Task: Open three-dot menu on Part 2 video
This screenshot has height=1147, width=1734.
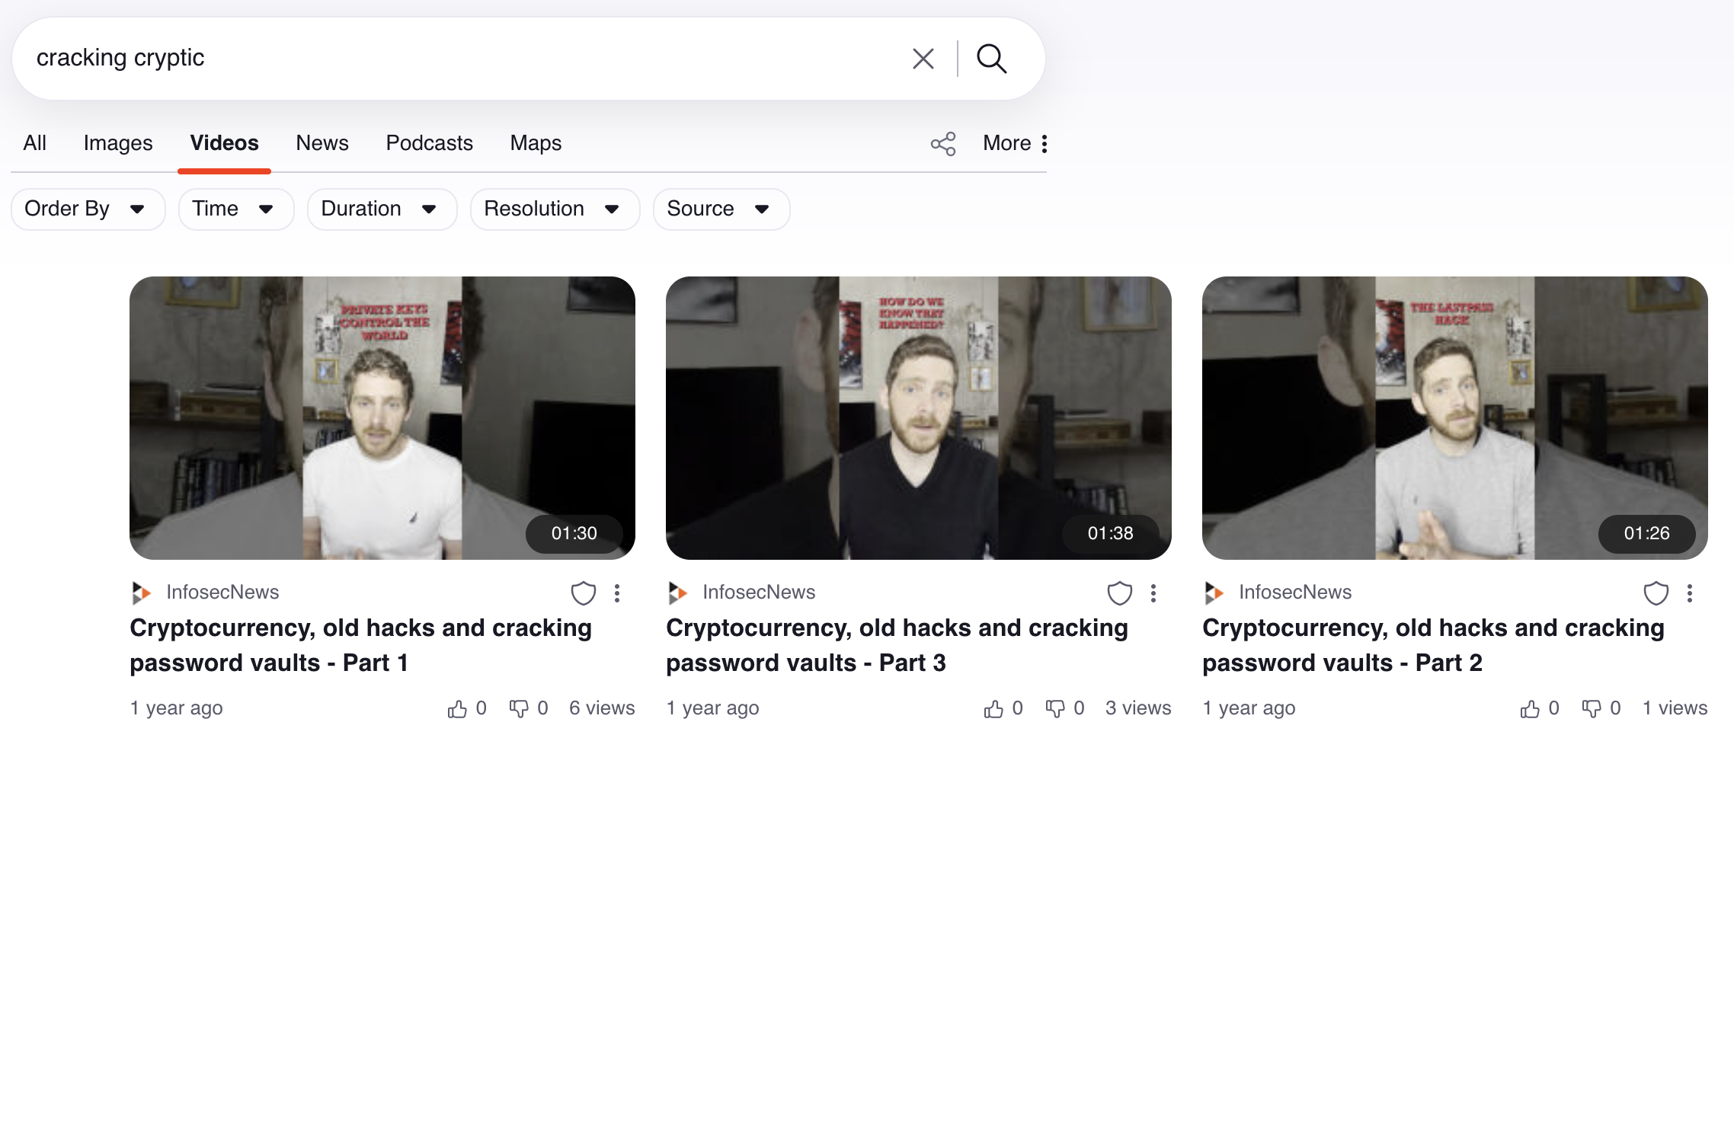Action: pyautogui.click(x=1689, y=593)
